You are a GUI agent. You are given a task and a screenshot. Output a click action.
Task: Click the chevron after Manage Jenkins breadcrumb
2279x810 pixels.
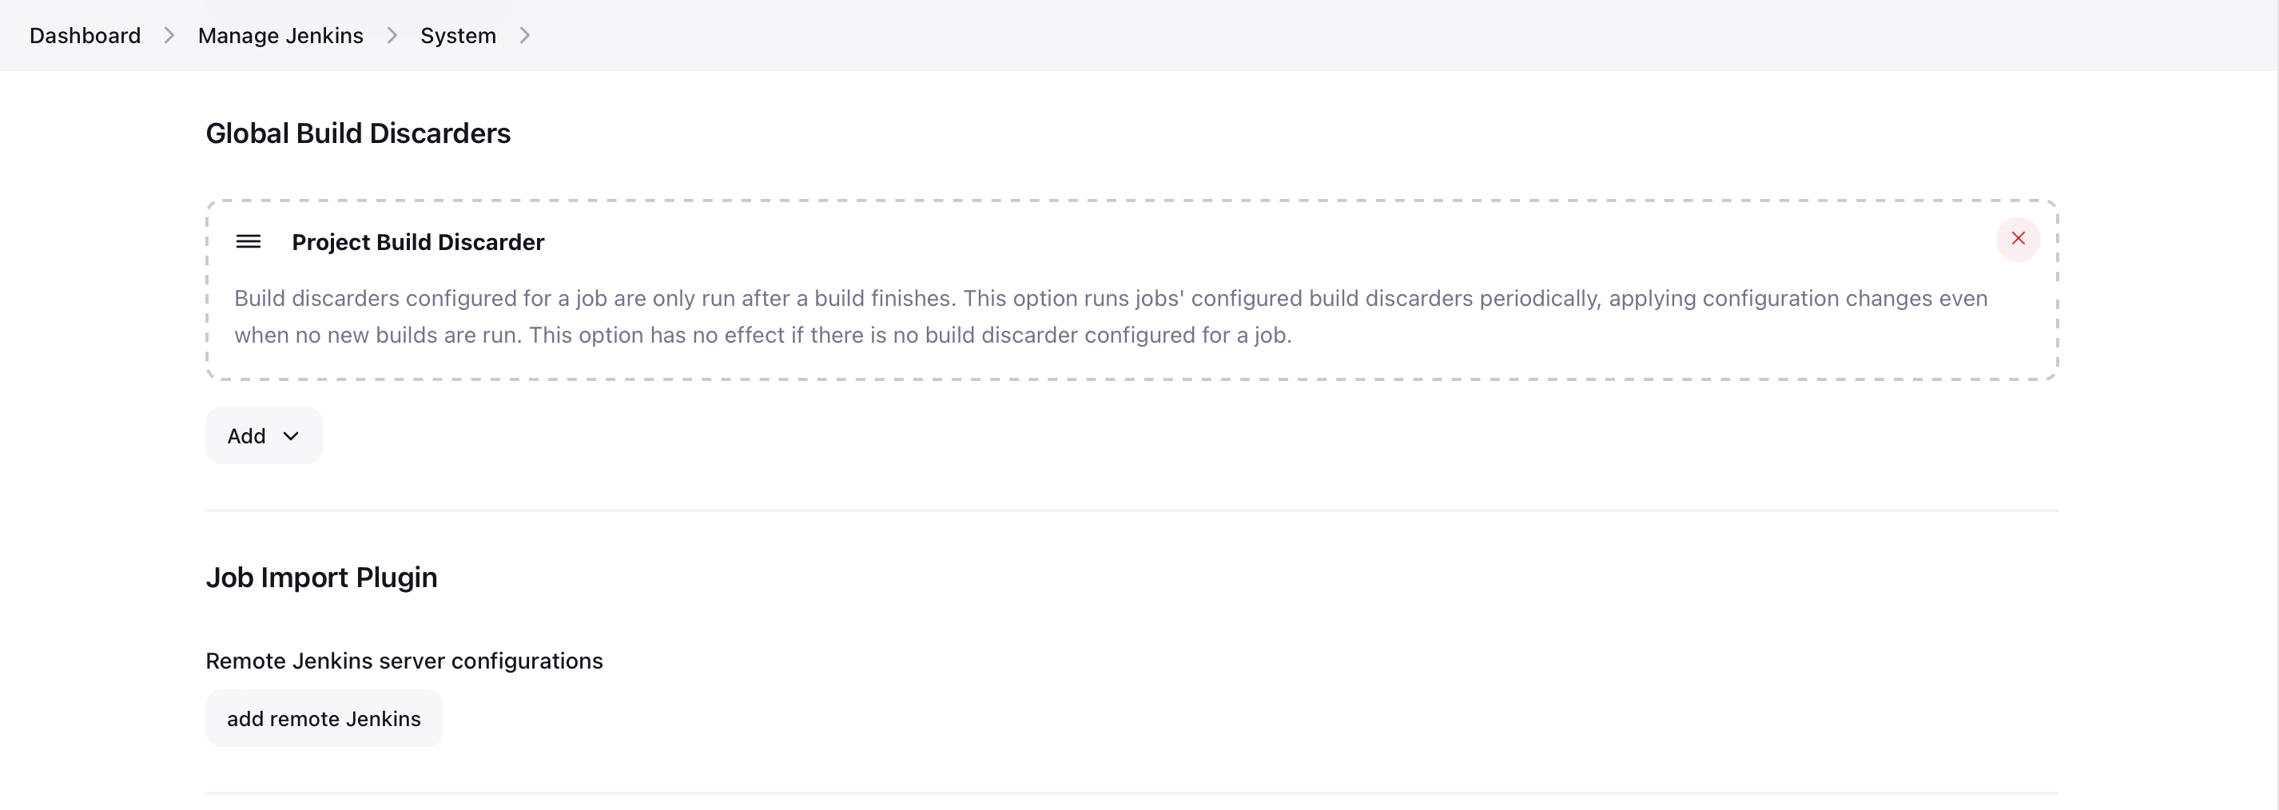coord(392,35)
